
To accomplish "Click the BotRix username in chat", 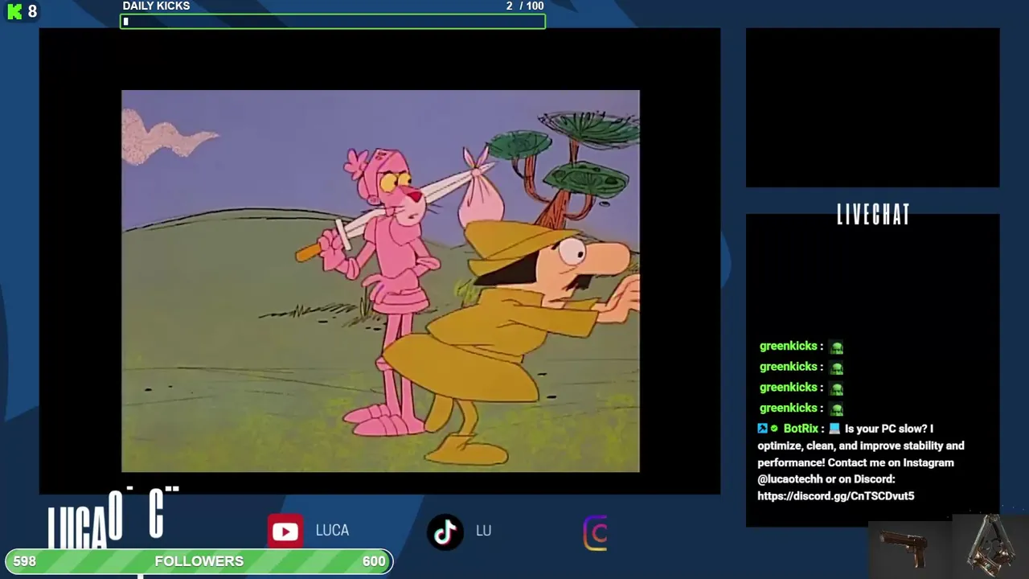I will click(x=801, y=429).
